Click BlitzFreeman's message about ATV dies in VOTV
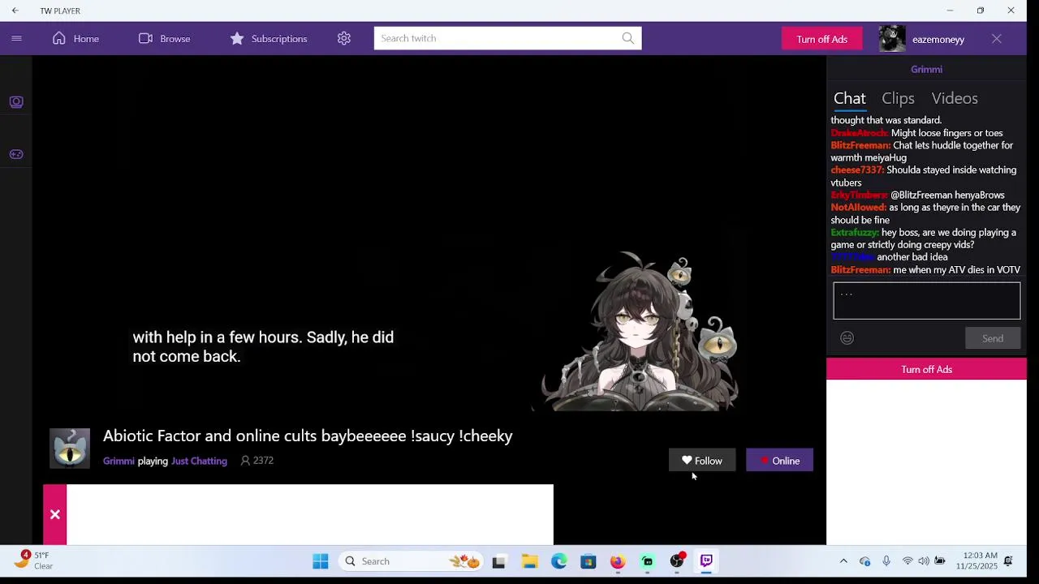Screen dimensions: 1039x584 925,270
